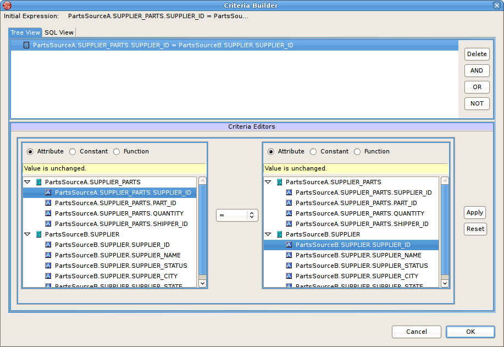
Task: Collapse PartsSourceB.SUPPLIER node in right tree
Action: point(268,234)
